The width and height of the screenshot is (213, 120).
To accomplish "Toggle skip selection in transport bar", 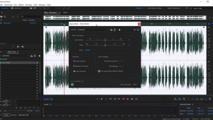I will pyautogui.click(x=136, y=99).
